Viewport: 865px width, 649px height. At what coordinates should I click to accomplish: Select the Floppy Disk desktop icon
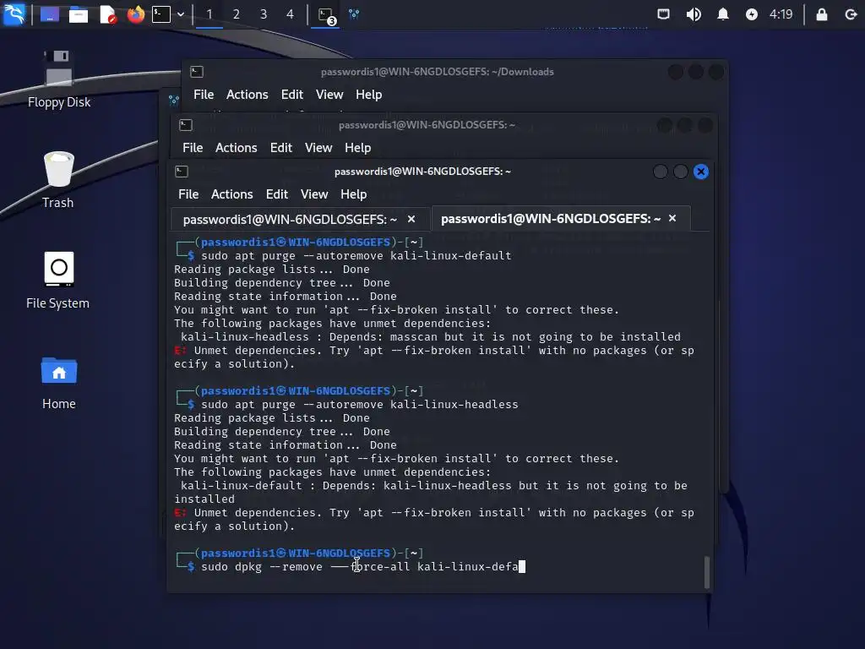click(59, 79)
